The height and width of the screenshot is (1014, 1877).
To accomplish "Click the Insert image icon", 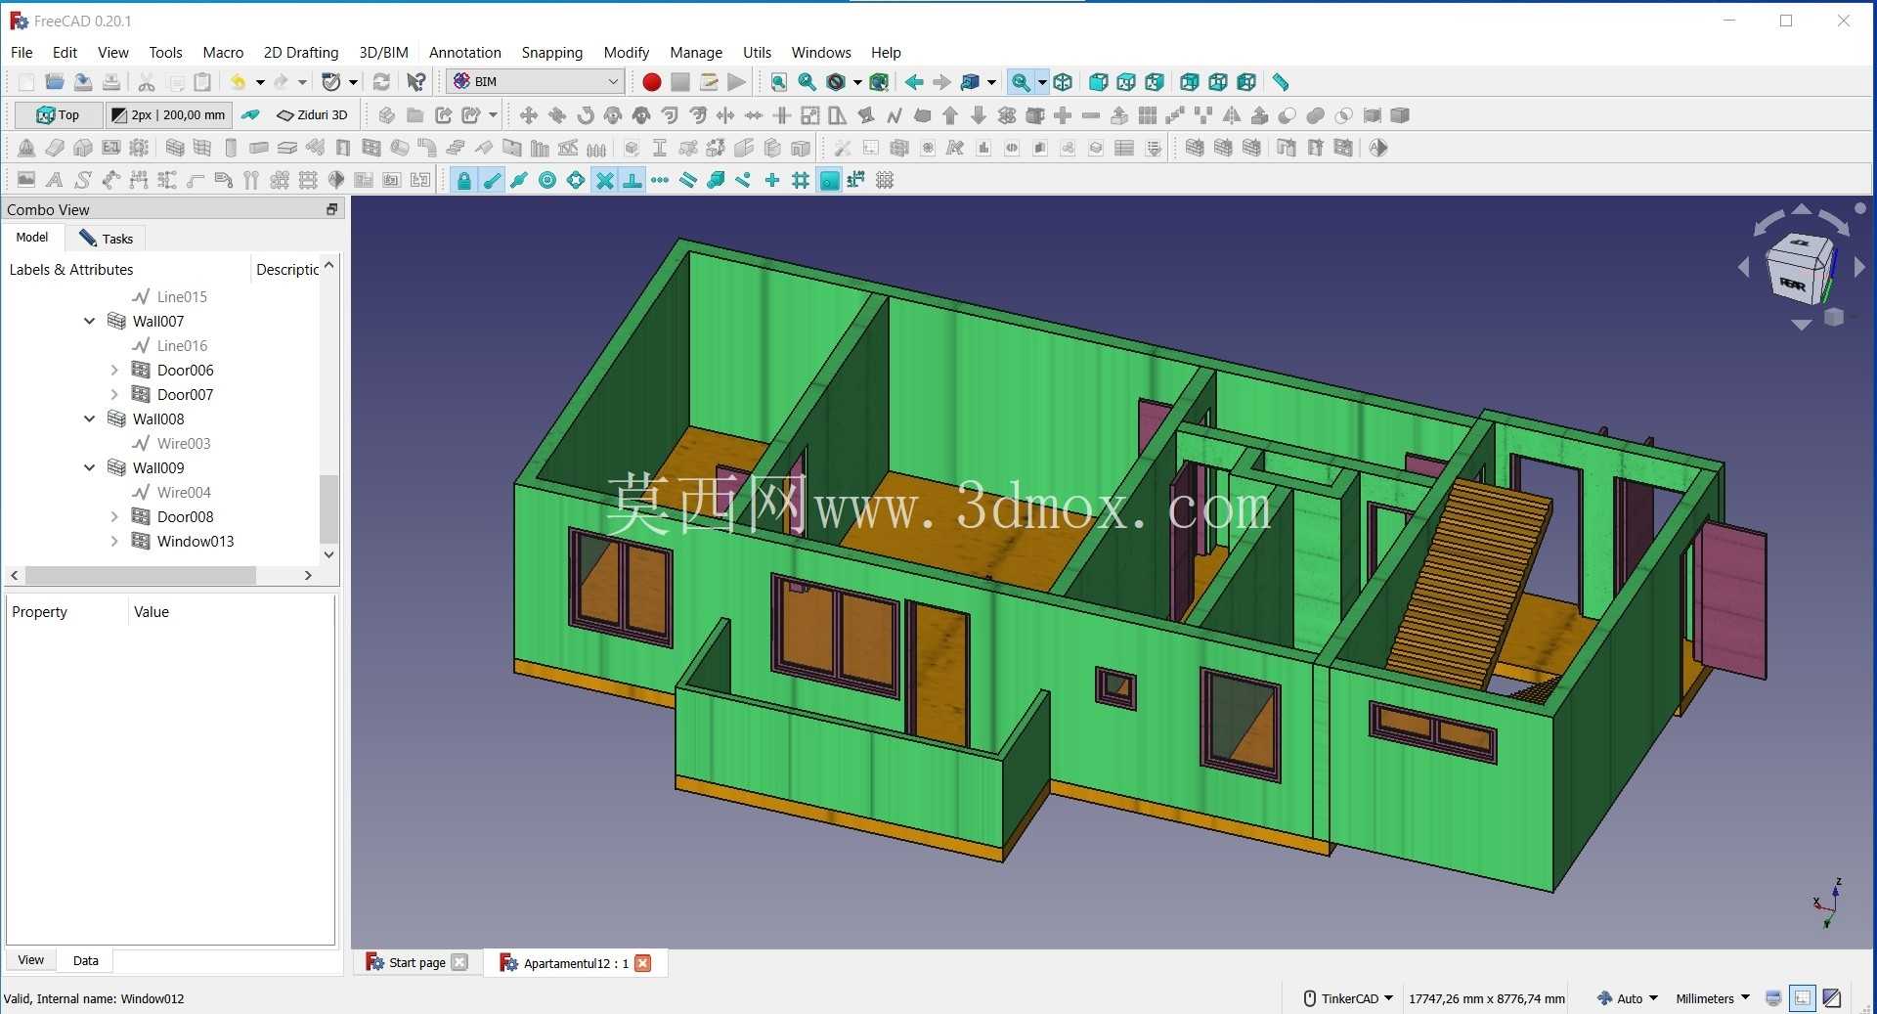I will [x=26, y=180].
